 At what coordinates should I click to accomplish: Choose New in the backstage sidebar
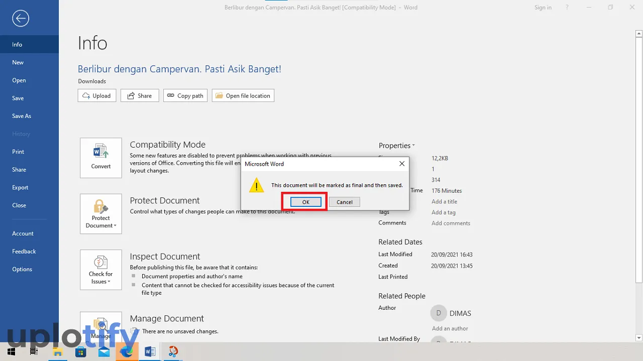click(x=29, y=62)
